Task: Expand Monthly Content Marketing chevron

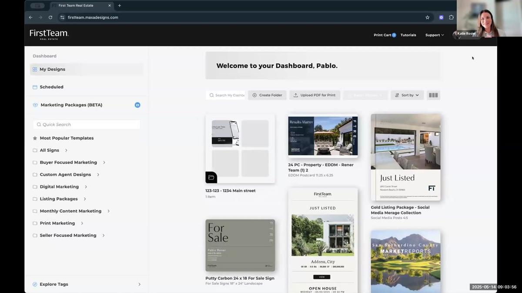Action: click(108, 211)
